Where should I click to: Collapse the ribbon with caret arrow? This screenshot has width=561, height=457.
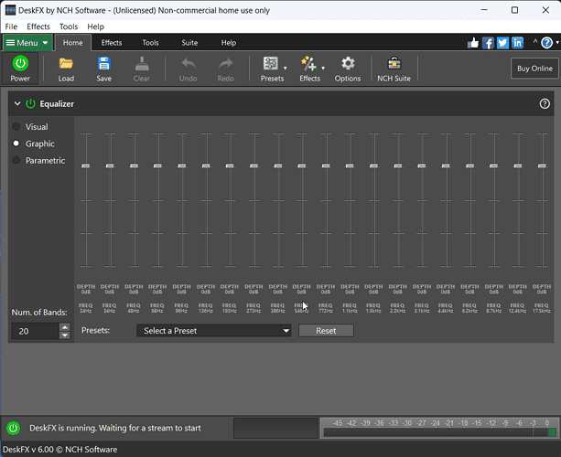535,42
